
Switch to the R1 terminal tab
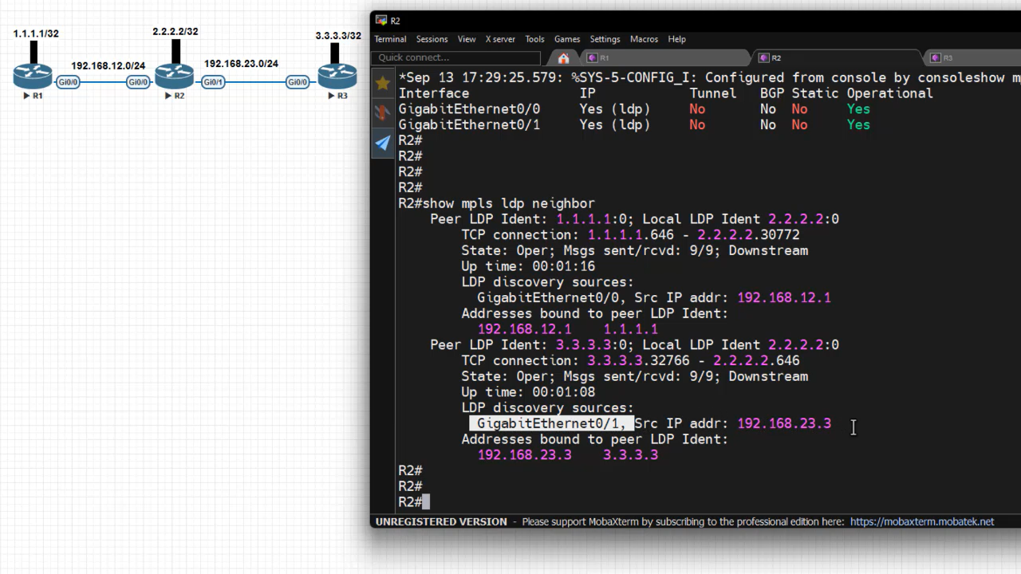tap(604, 58)
